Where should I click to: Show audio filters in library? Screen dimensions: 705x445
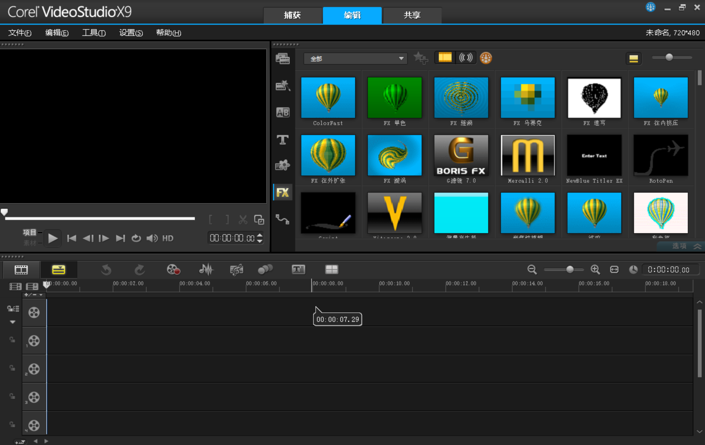tap(465, 58)
